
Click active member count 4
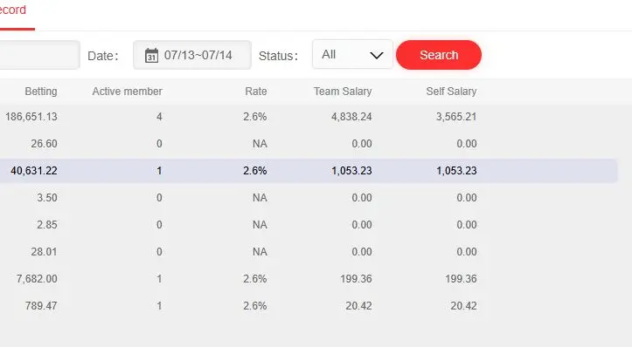coord(159,117)
